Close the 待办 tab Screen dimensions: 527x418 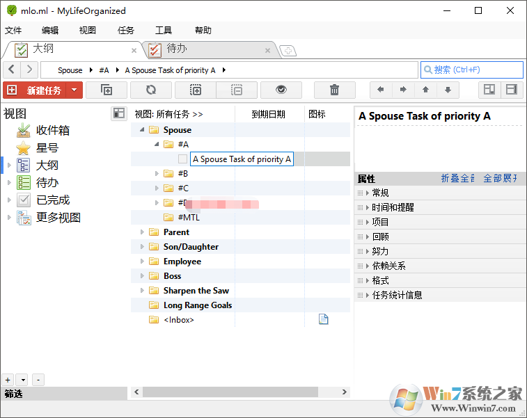click(267, 51)
